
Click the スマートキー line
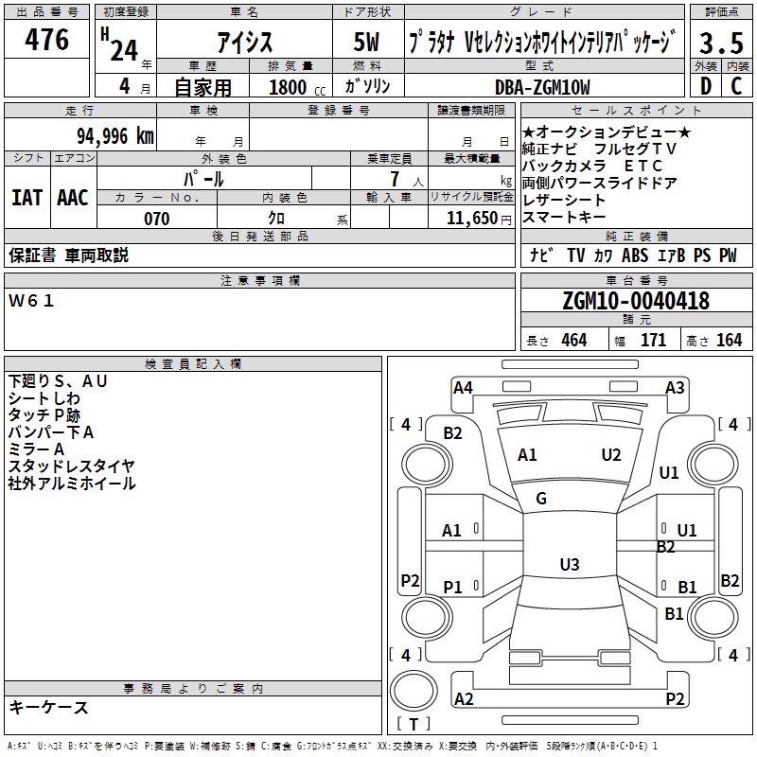coord(564,217)
